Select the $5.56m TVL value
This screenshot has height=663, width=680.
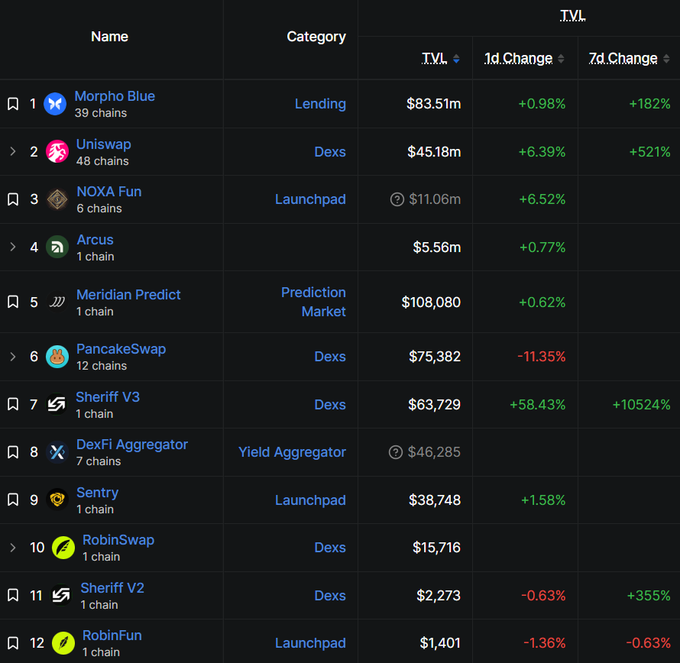437,247
